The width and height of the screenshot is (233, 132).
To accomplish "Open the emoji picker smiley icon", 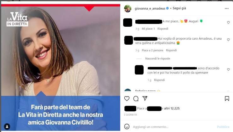I will tap(127, 127).
